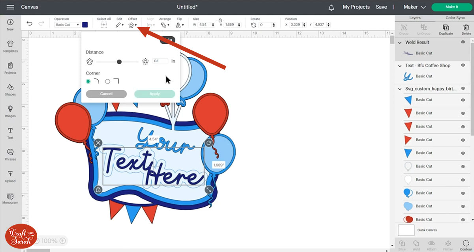The height and width of the screenshot is (252, 474).
Task: Cancel the offset dialog
Action: coord(106,94)
